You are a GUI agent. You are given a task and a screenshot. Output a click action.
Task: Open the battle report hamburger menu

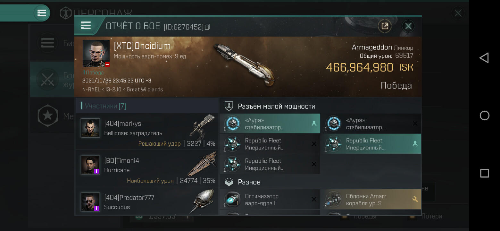pyautogui.click(x=86, y=25)
